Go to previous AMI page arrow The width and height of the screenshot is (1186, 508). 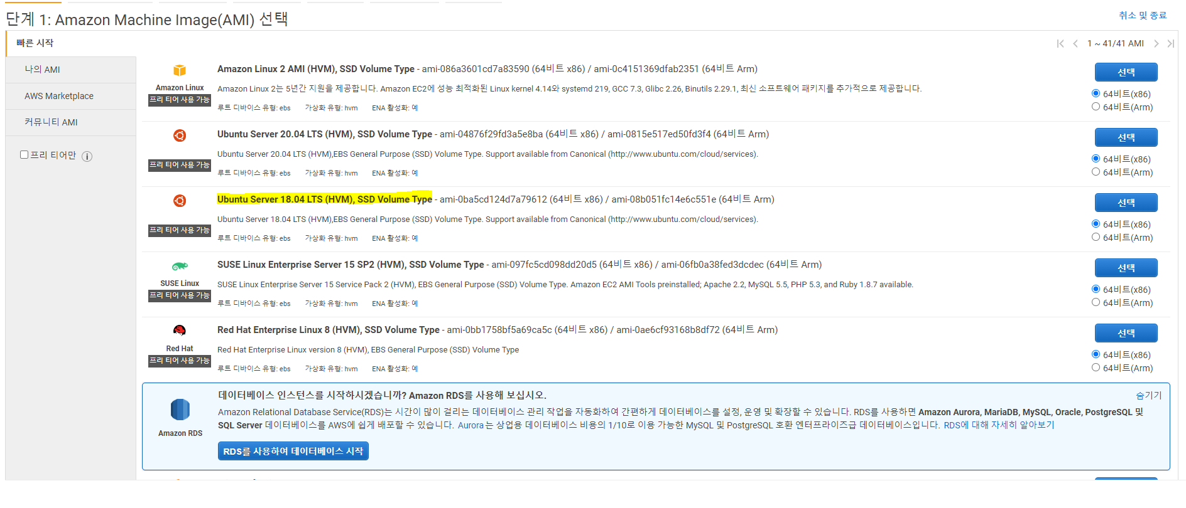pyautogui.click(x=1075, y=43)
